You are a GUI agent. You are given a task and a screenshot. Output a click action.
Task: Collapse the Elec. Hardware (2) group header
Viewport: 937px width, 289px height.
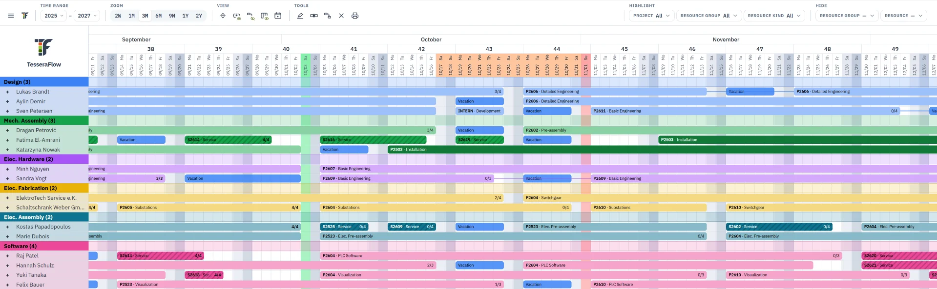(x=44, y=159)
